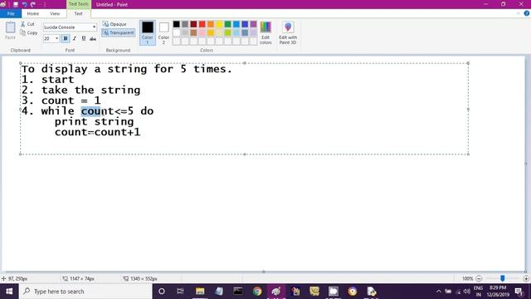531x299 pixels.
Task: Open Task View on the taskbar
Action: [180, 292]
